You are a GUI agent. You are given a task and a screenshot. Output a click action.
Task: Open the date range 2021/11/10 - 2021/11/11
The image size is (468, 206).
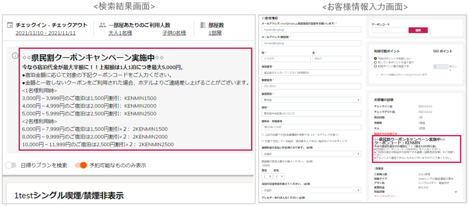click(x=45, y=33)
